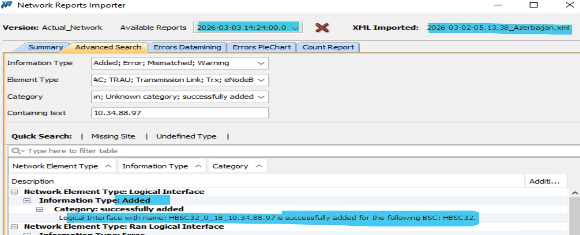Image resolution: width=580 pixels, height=235 pixels.
Task: Open the Available Reports date dropdown
Action: click(295, 28)
